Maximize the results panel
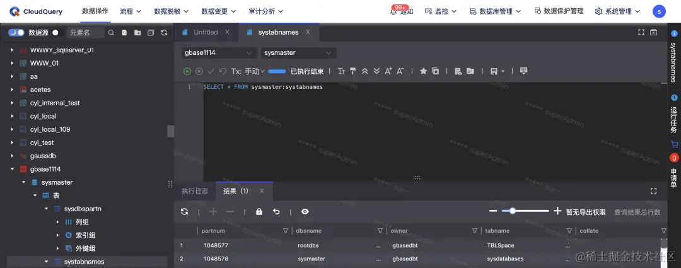The height and width of the screenshot is (268, 681). [653, 191]
